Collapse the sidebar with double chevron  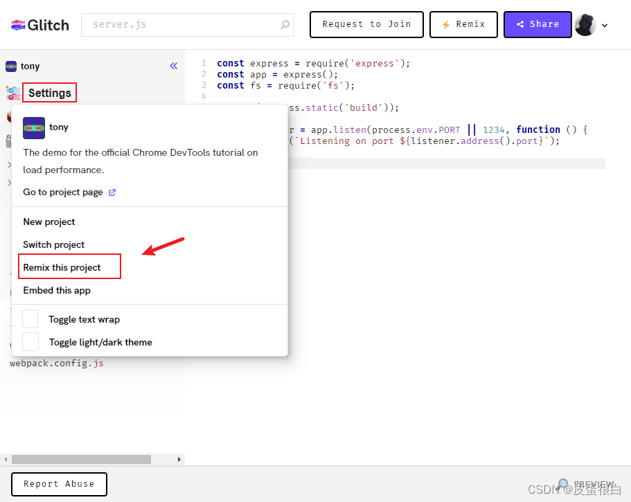click(174, 66)
